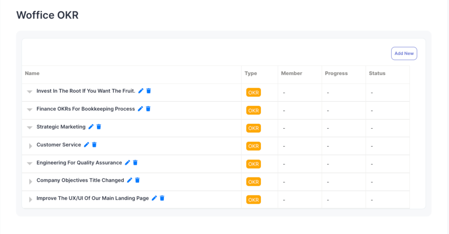Viewport: 449px width, 234px height.
Task: Edit the Customer Service objective
Action: [x=86, y=145]
